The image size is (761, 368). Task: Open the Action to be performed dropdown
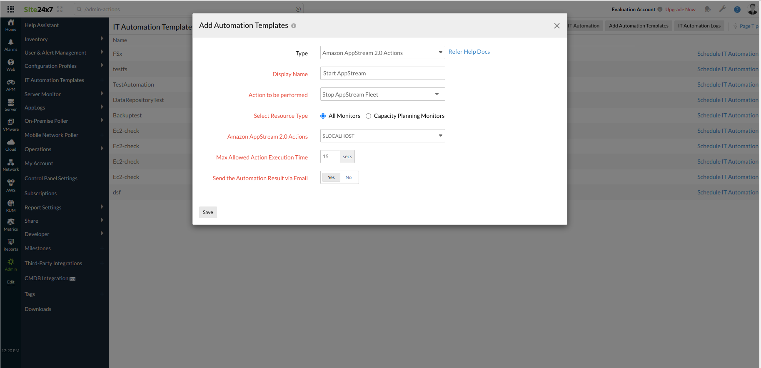382,94
